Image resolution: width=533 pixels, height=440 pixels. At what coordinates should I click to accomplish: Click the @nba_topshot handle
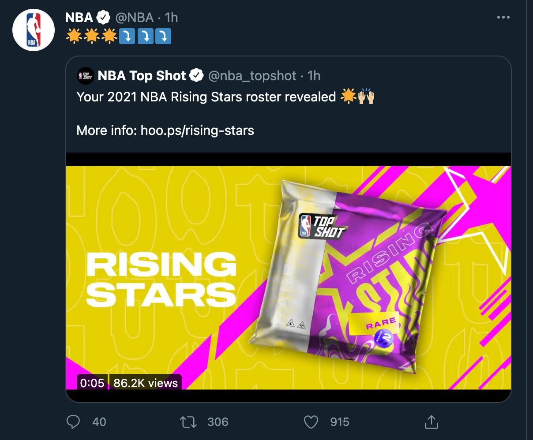pyautogui.click(x=252, y=76)
